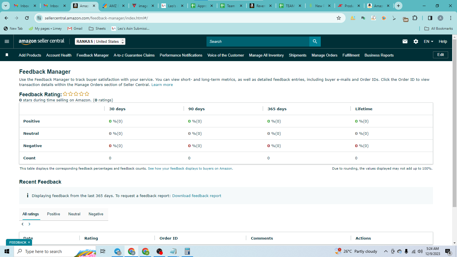Open the Chrome tab search dropdown
Viewport: 457px width, 257px height.
click(6, 6)
